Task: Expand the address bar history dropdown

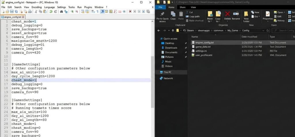Action: pos(263,30)
